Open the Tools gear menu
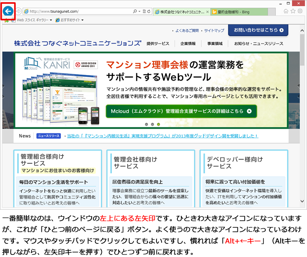 click(300, 11)
